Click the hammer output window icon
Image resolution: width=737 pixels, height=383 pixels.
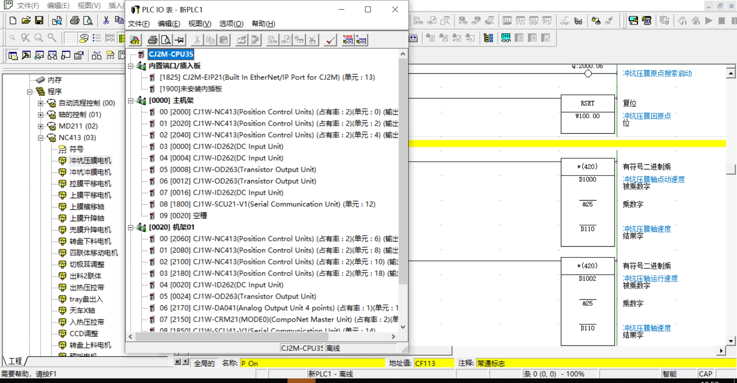coord(26,55)
